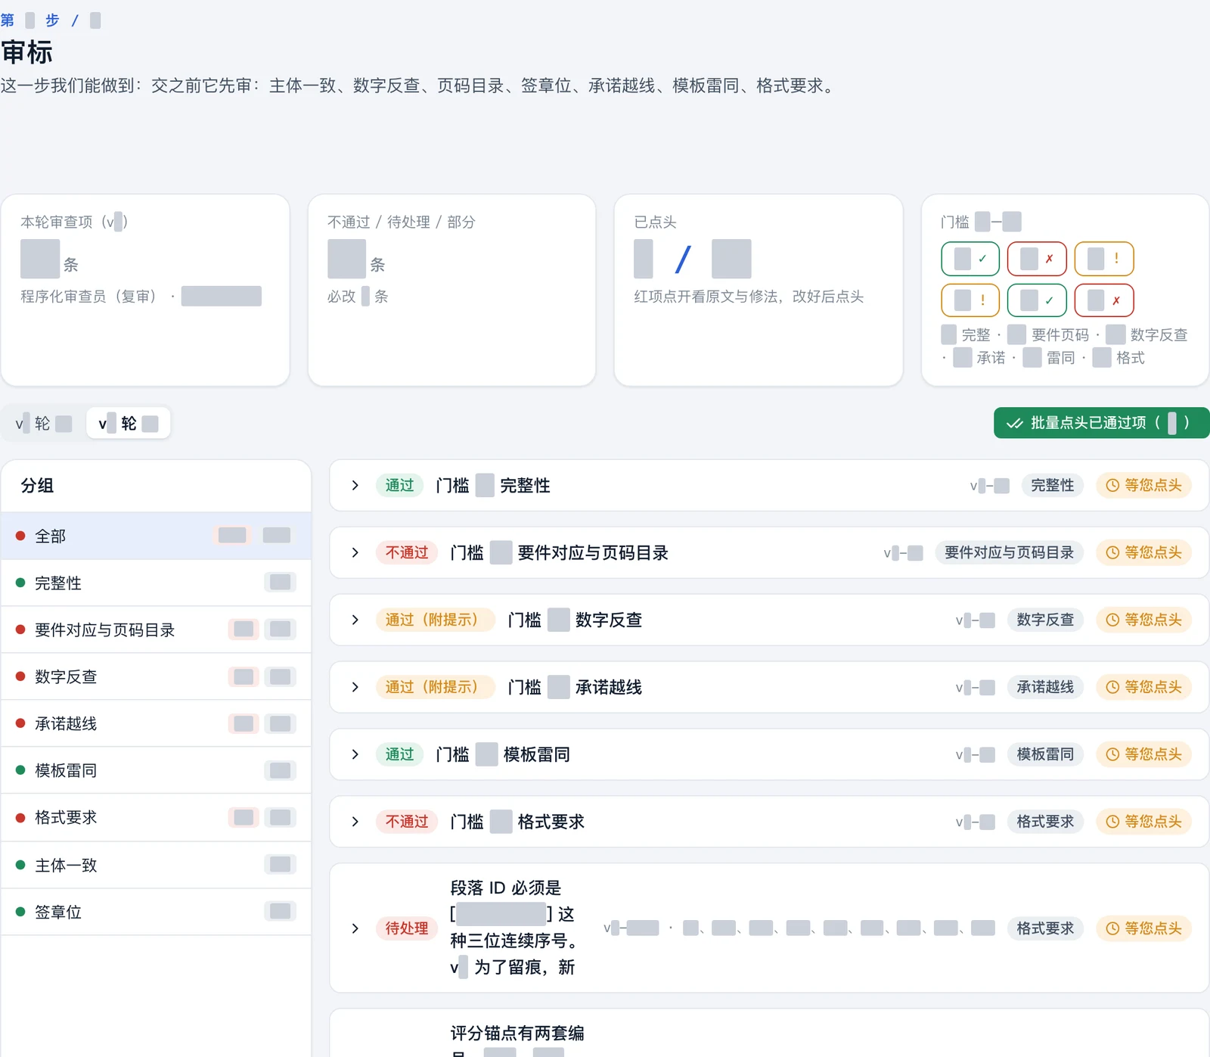Expand the 门槛 格式要求 failed row
Viewport: 1210px width, 1057px height.
[x=355, y=822]
